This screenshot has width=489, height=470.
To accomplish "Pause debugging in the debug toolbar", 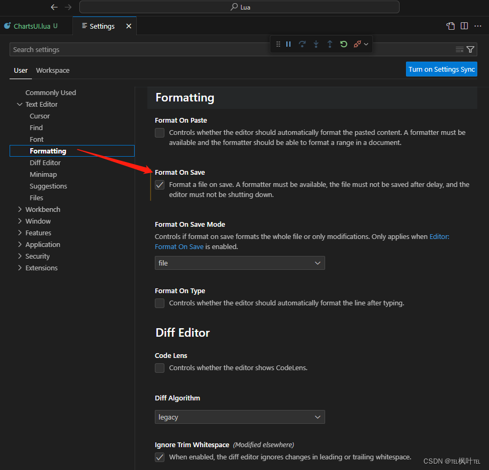I will click(x=288, y=44).
